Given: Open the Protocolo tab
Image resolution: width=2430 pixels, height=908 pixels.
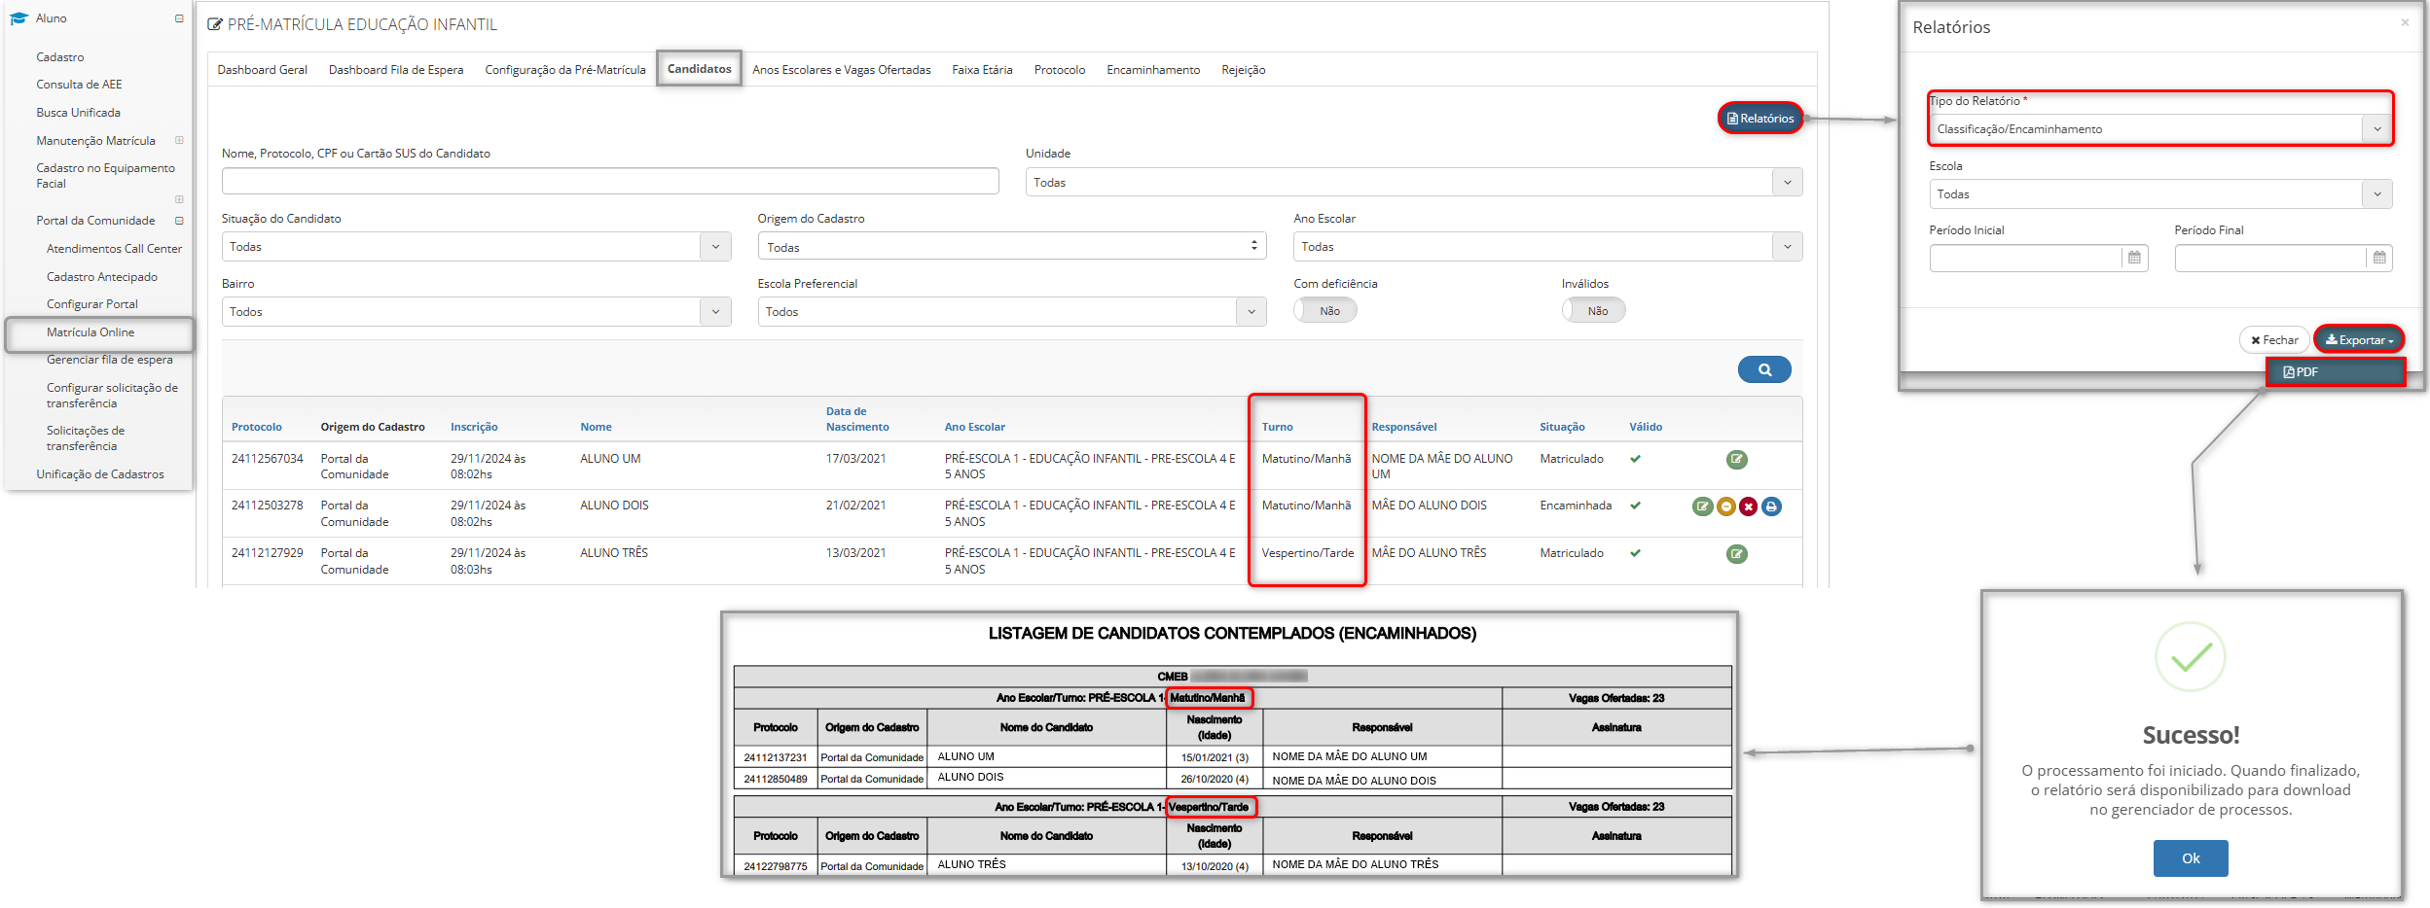Looking at the screenshot, I should [x=1059, y=70].
